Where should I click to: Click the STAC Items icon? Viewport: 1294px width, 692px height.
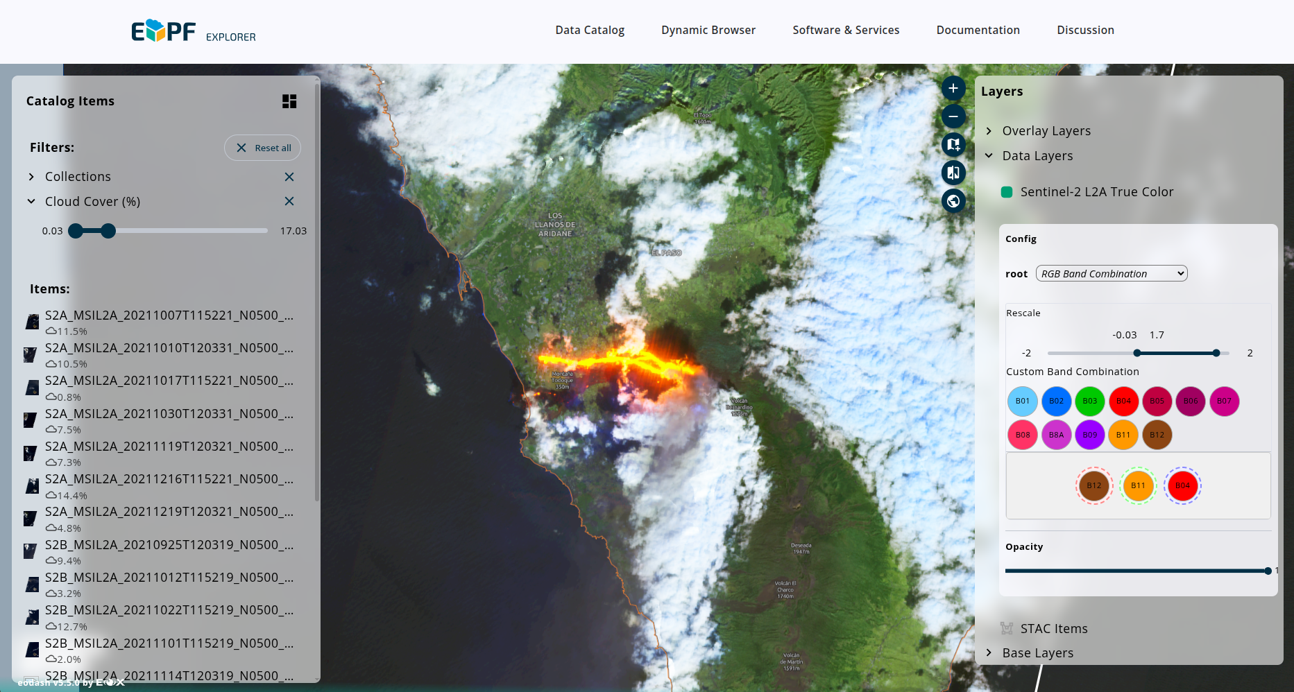pos(1007,629)
